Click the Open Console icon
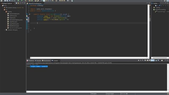 coord(162,60)
